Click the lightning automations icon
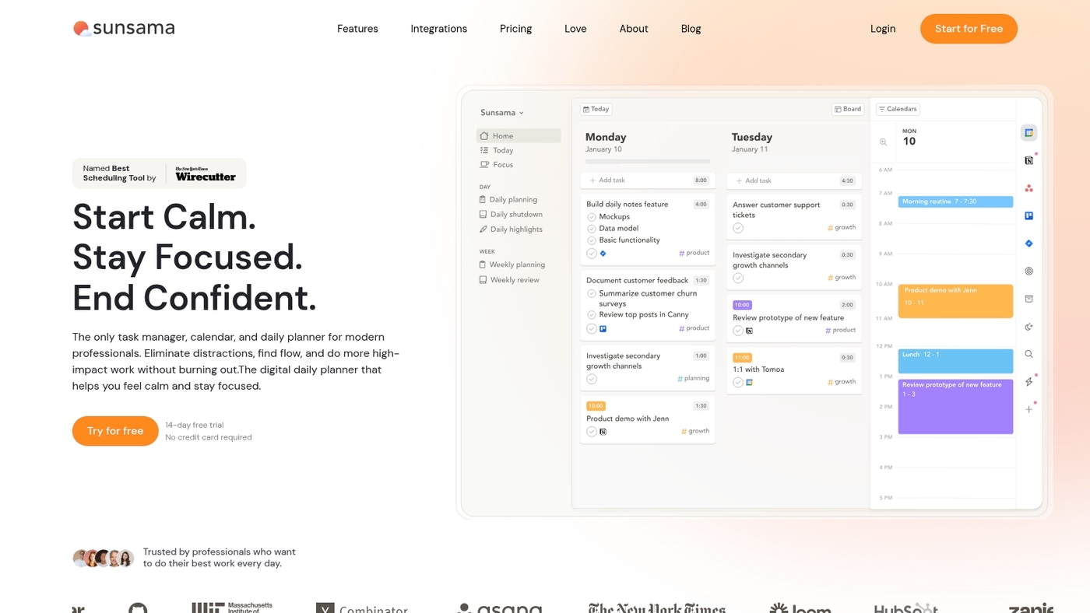This screenshot has width=1090, height=613. click(1029, 381)
